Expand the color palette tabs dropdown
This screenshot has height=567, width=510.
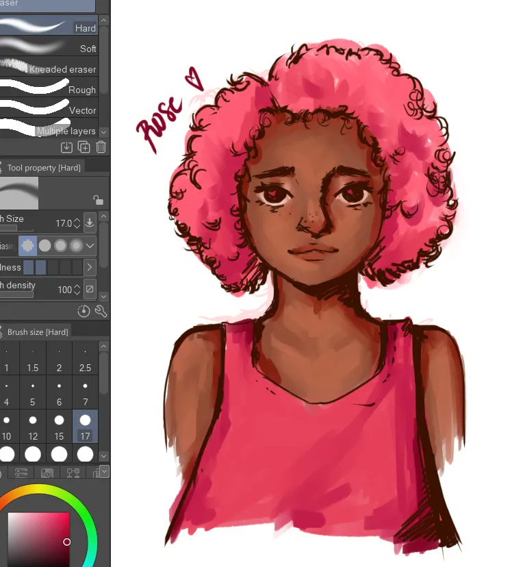(104, 472)
